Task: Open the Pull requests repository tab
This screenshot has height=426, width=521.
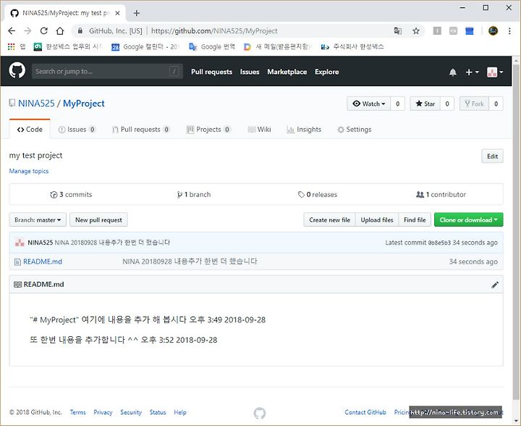Action: click(x=140, y=130)
